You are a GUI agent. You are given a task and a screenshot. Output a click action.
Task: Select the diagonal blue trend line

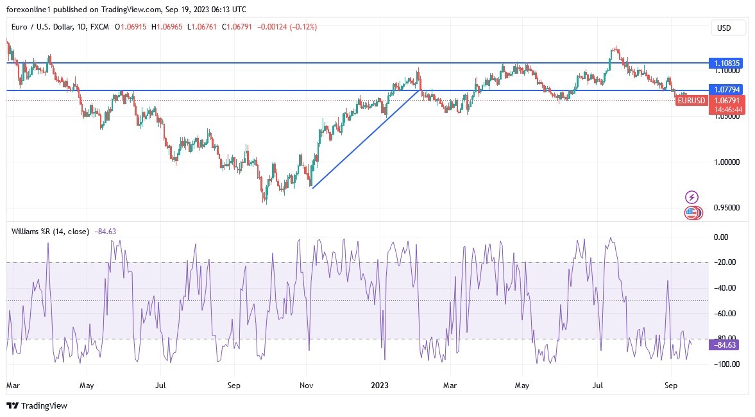[366, 139]
